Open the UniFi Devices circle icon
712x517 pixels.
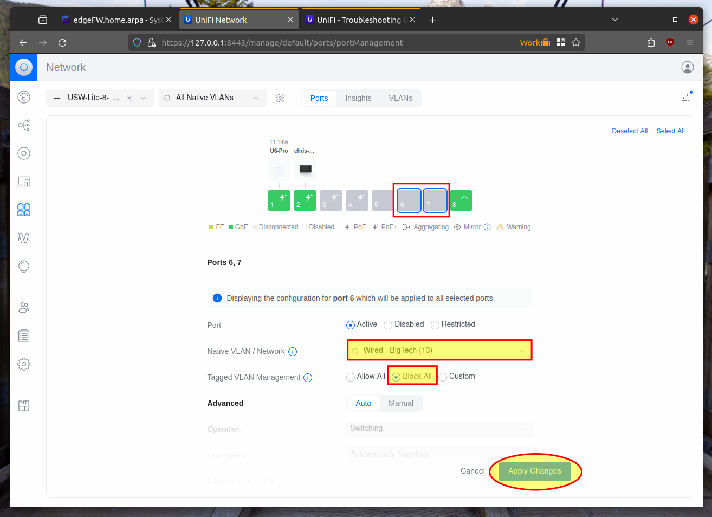(x=24, y=153)
